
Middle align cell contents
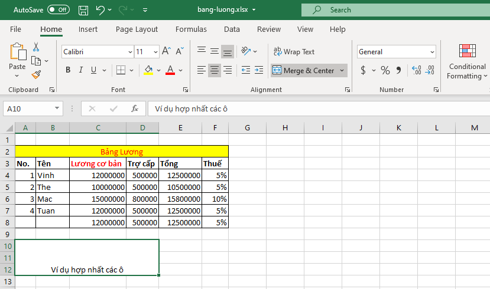point(215,51)
